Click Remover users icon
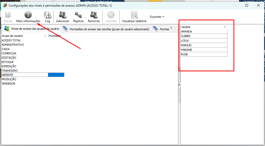 94,15
